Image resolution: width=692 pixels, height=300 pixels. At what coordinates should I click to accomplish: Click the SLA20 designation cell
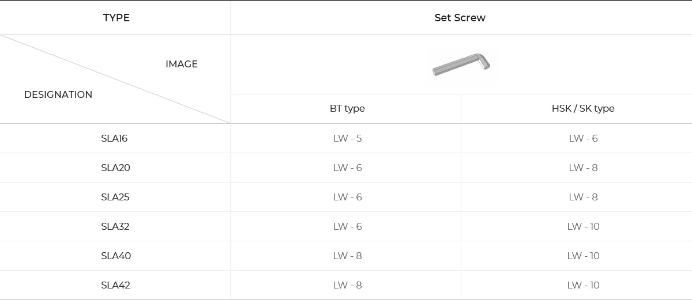click(115, 168)
